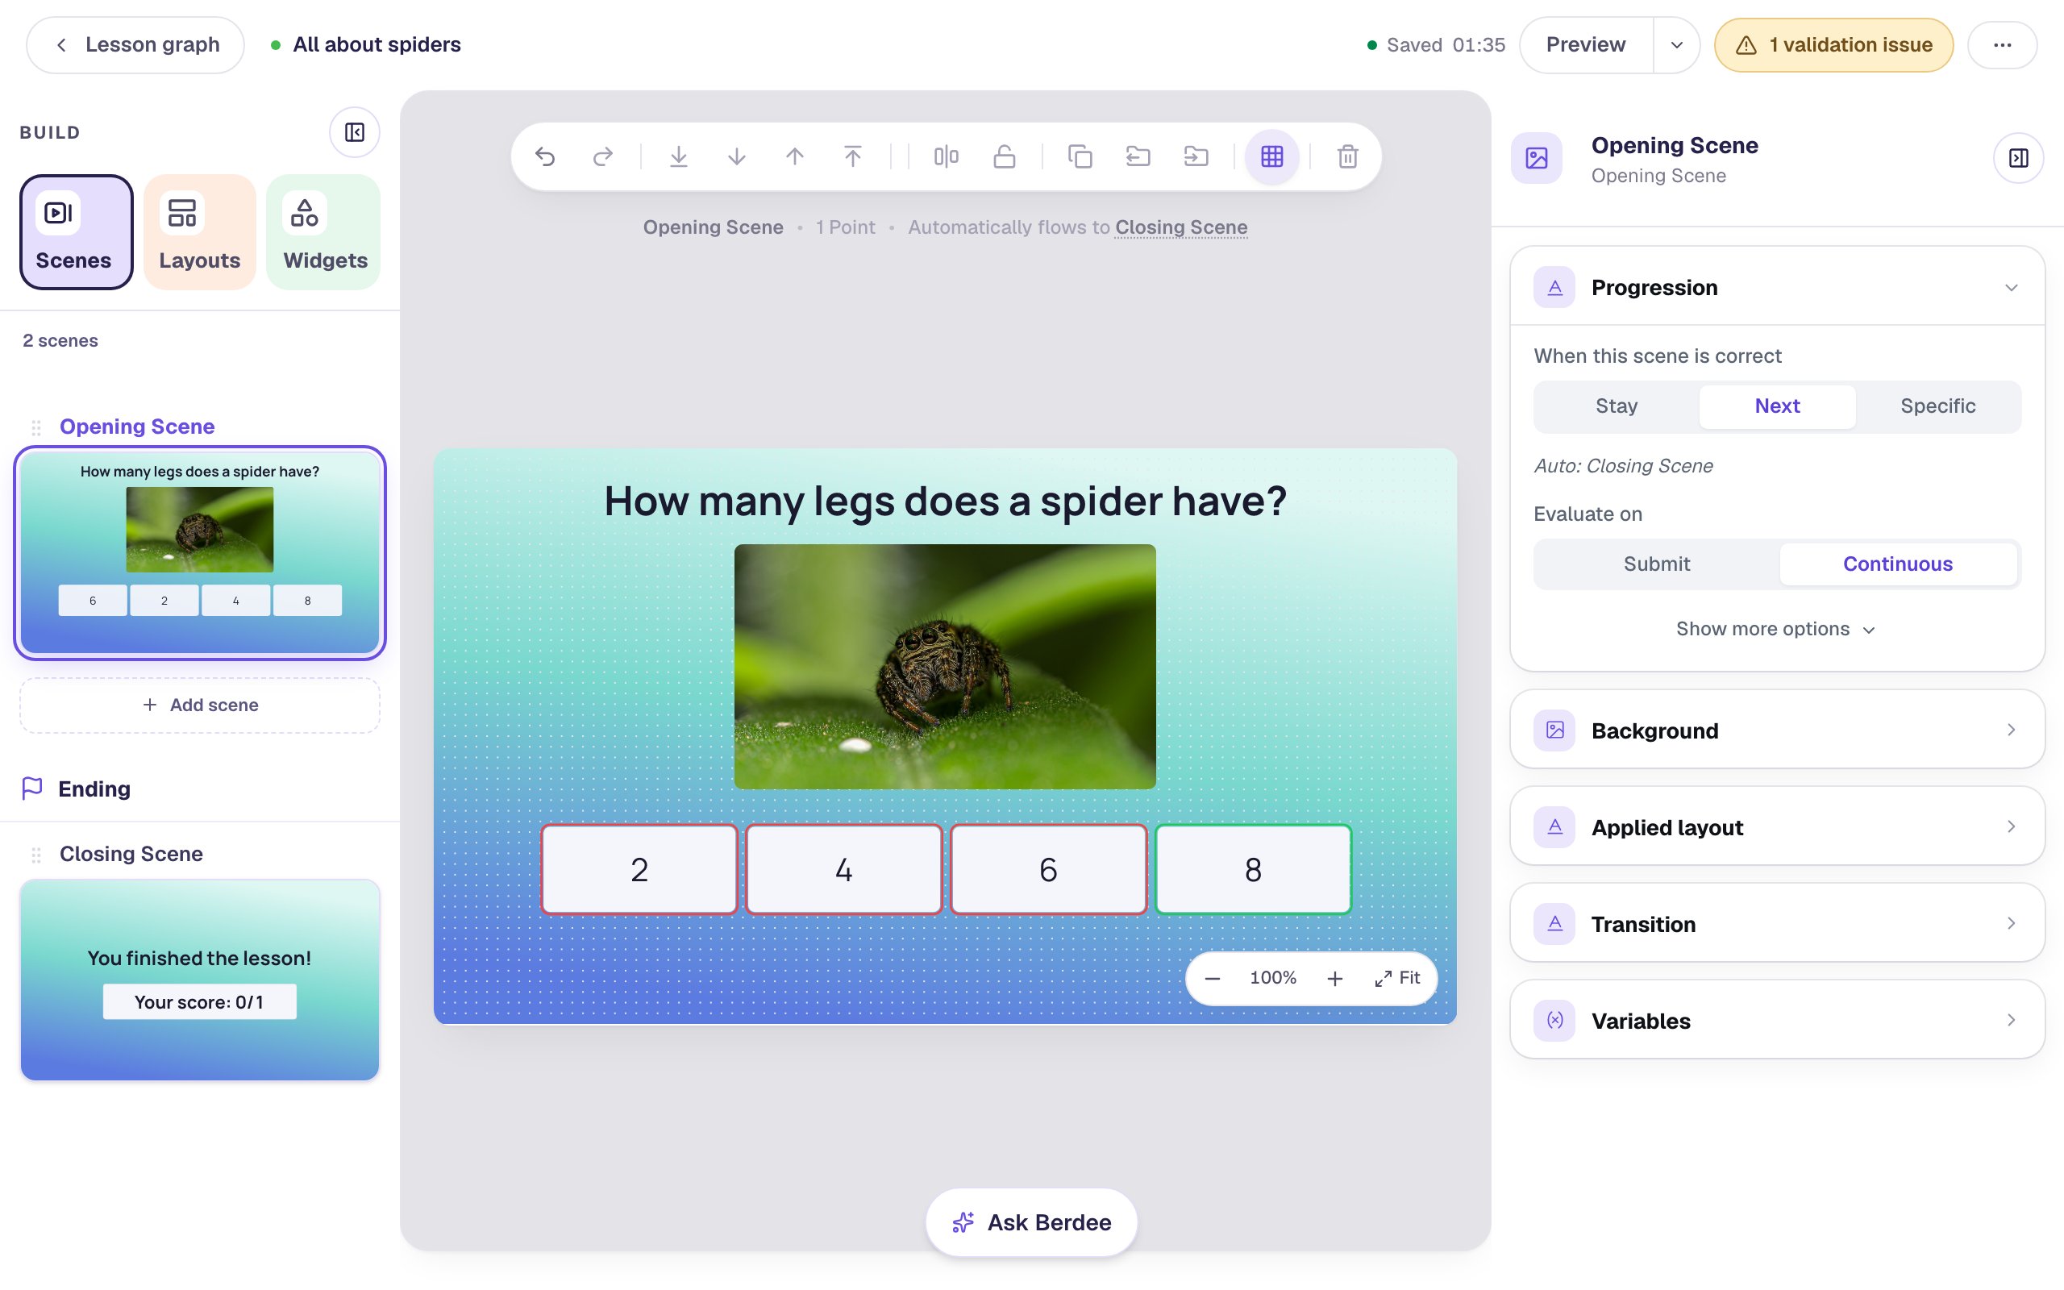Image resolution: width=2064 pixels, height=1290 pixels.
Task: Expand the Variables section
Action: 1777,1021
